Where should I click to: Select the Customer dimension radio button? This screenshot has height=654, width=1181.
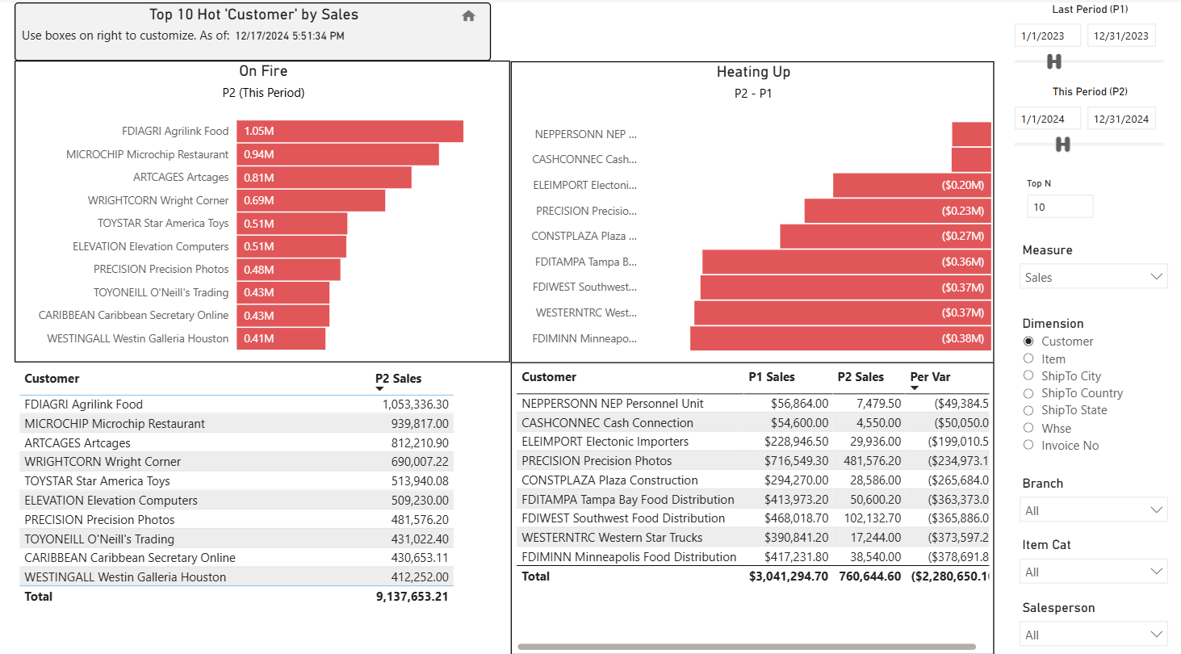click(x=1028, y=342)
